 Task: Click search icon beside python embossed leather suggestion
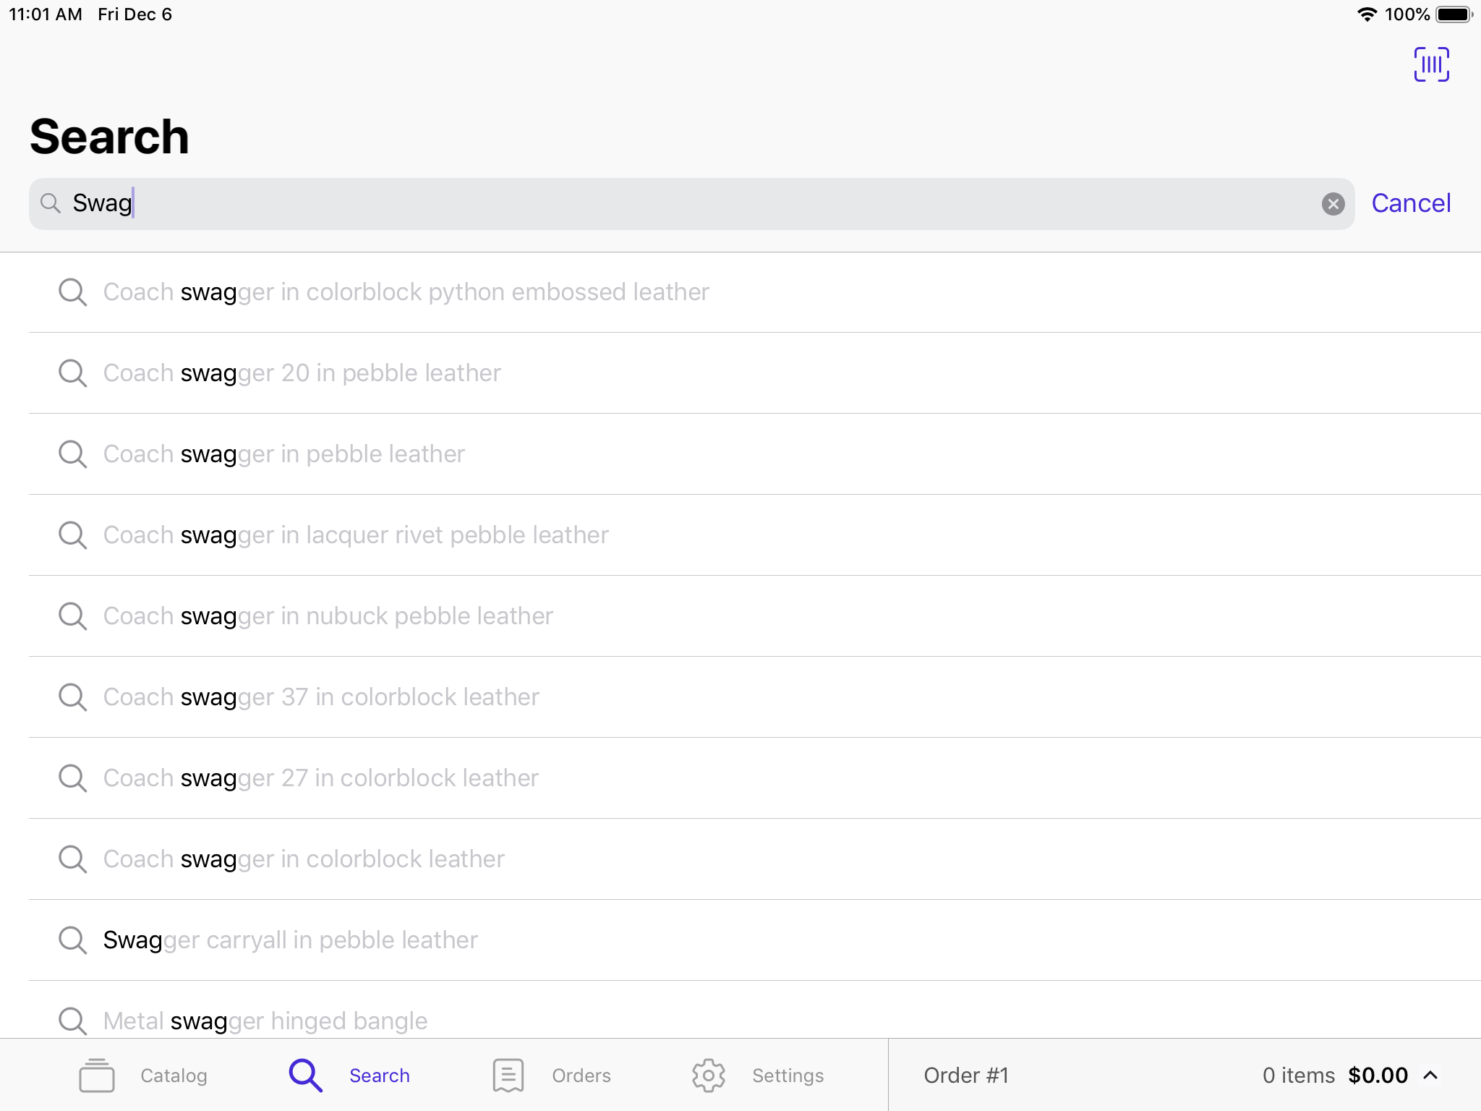pos(72,292)
